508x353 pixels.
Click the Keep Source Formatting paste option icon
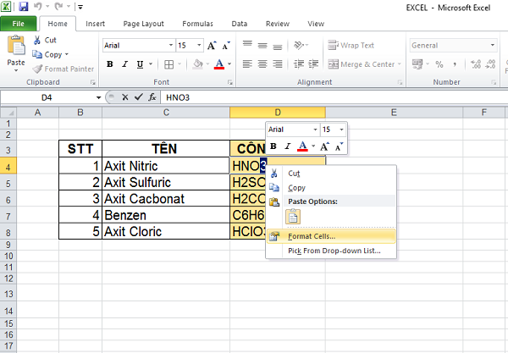(293, 216)
